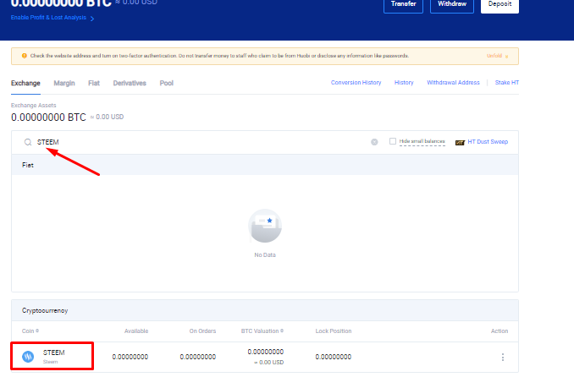Screen dimensions: 574x388
Task: Open the STEEM row action menu
Action: coord(503,357)
